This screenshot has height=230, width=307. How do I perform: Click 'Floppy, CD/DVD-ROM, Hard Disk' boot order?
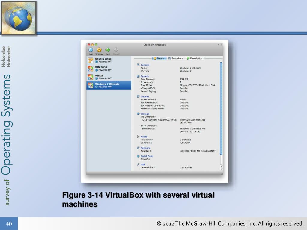coord(198,85)
